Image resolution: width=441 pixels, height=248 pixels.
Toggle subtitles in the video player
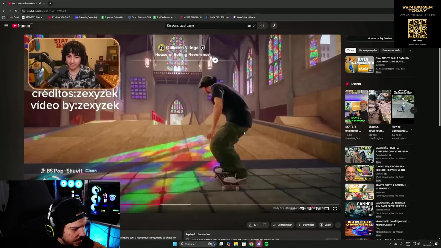tap(302, 209)
